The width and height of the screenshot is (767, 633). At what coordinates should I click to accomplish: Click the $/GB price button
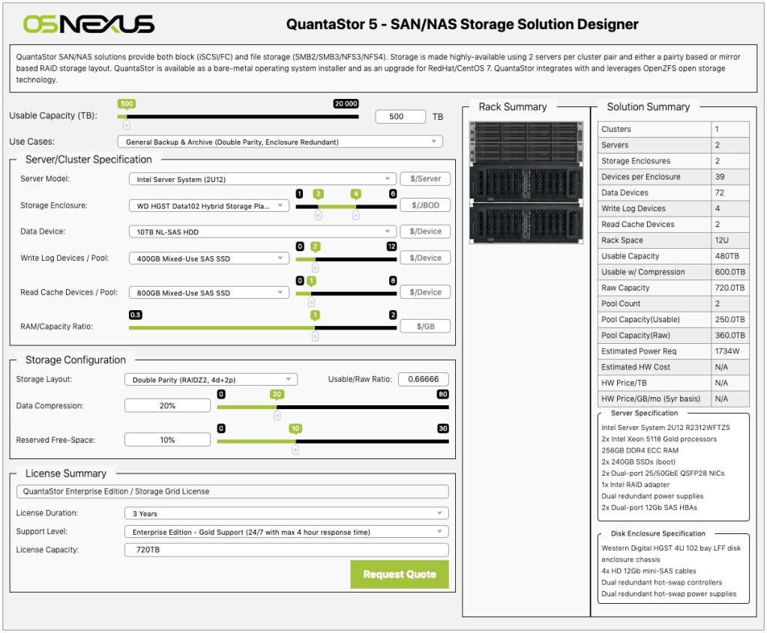425,326
